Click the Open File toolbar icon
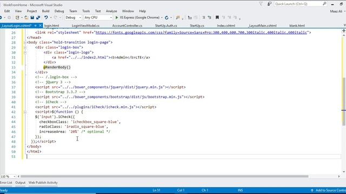Screen dimensions: 346x194 tap(26, 18)
